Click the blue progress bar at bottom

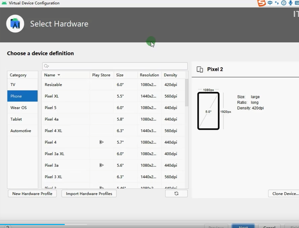33,225
